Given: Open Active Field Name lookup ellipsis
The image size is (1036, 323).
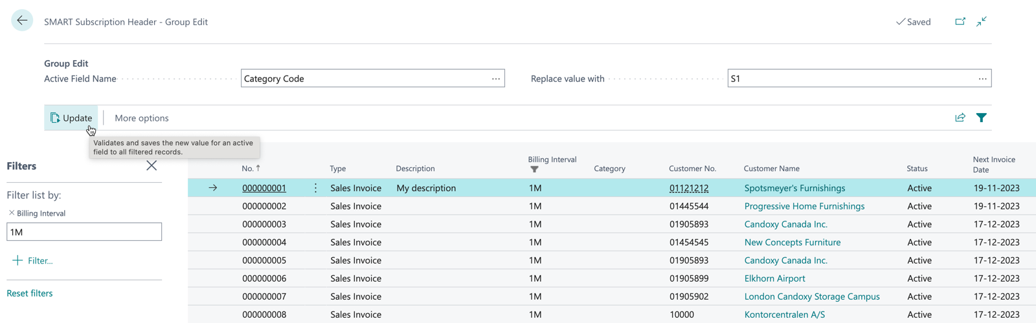Looking at the screenshot, I should click(495, 79).
